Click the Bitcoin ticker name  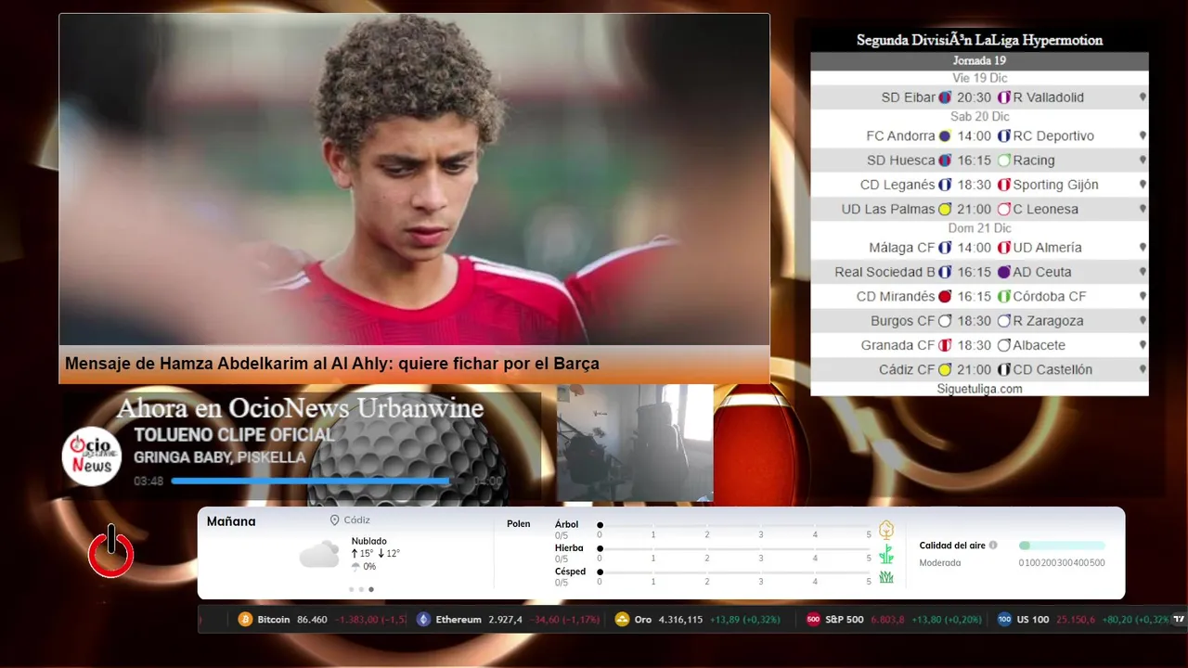274,619
